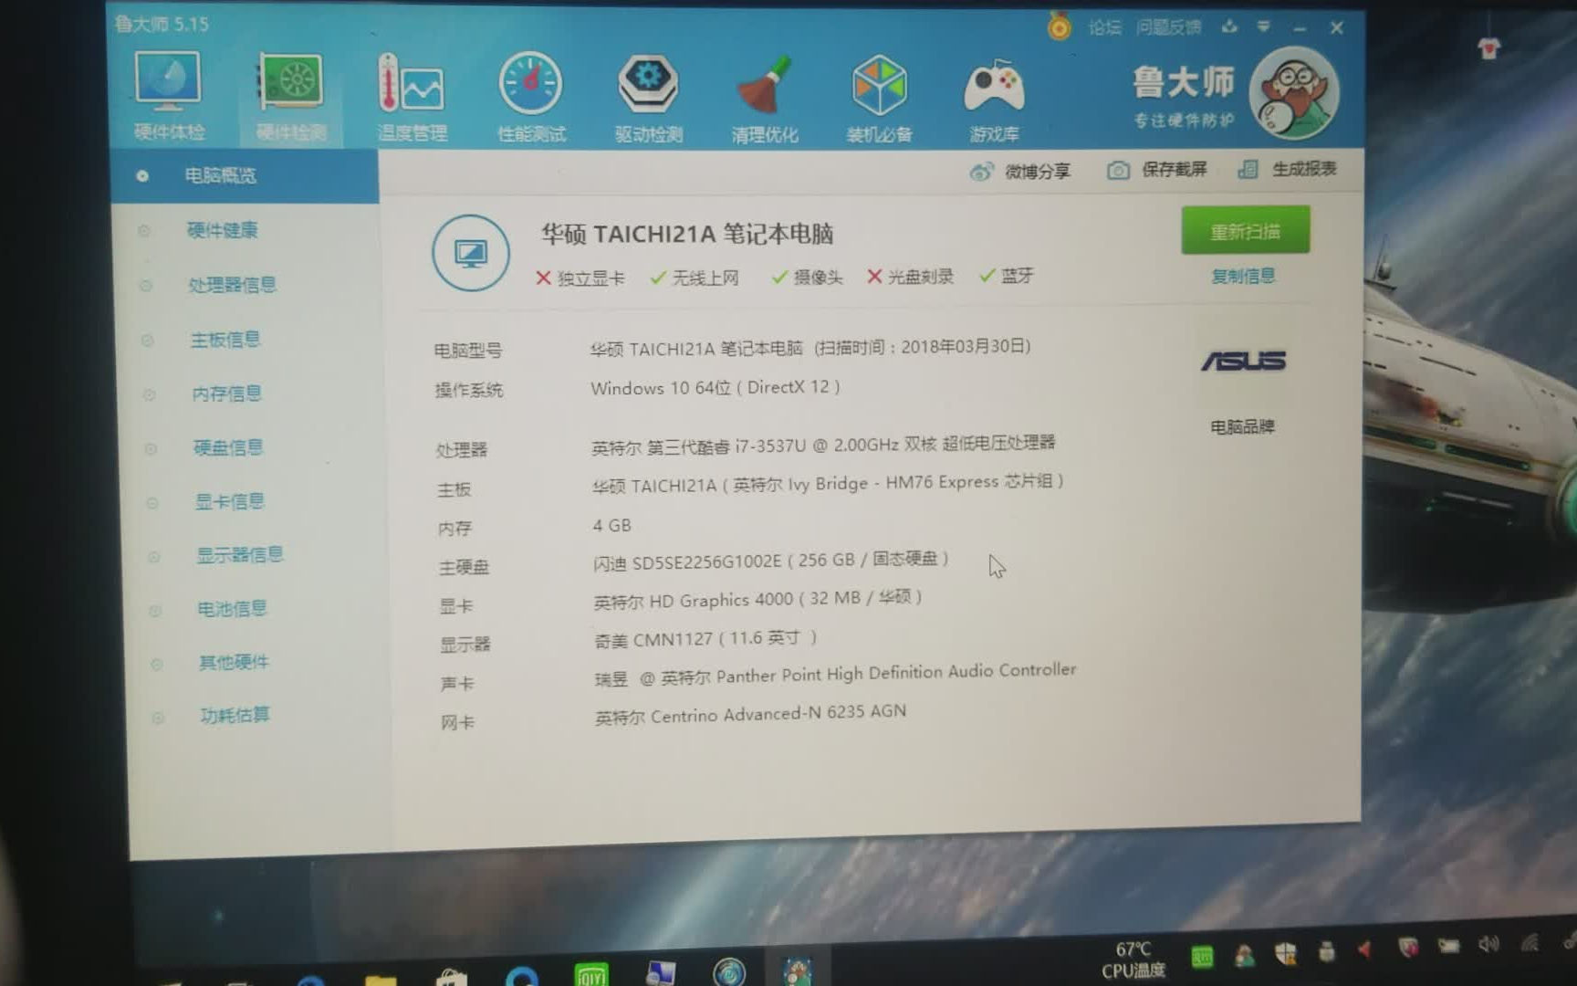The image size is (1577, 986).
Task: Select 硬盘信息 in the sidebar
Action: pos(228,447)
